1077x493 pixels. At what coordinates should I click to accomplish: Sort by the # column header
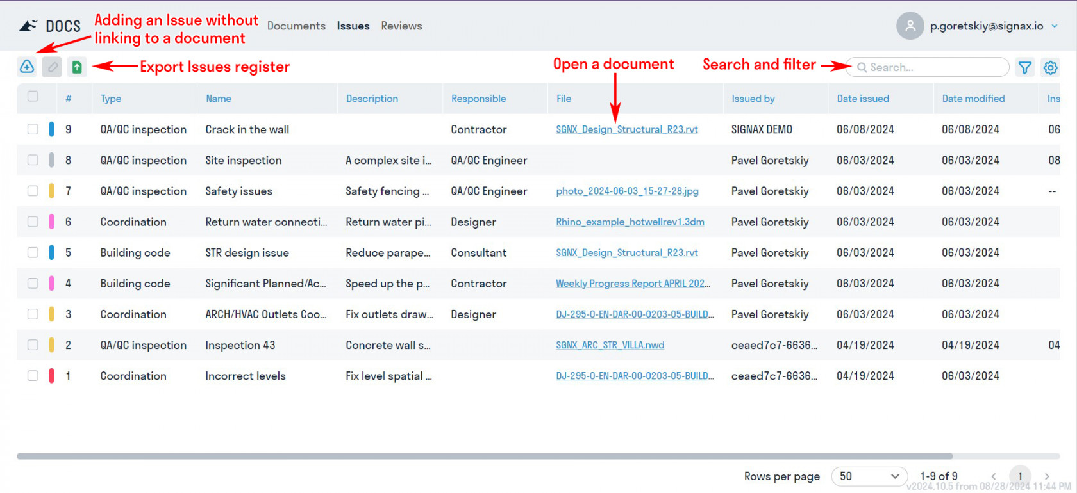tap(68, 99)
